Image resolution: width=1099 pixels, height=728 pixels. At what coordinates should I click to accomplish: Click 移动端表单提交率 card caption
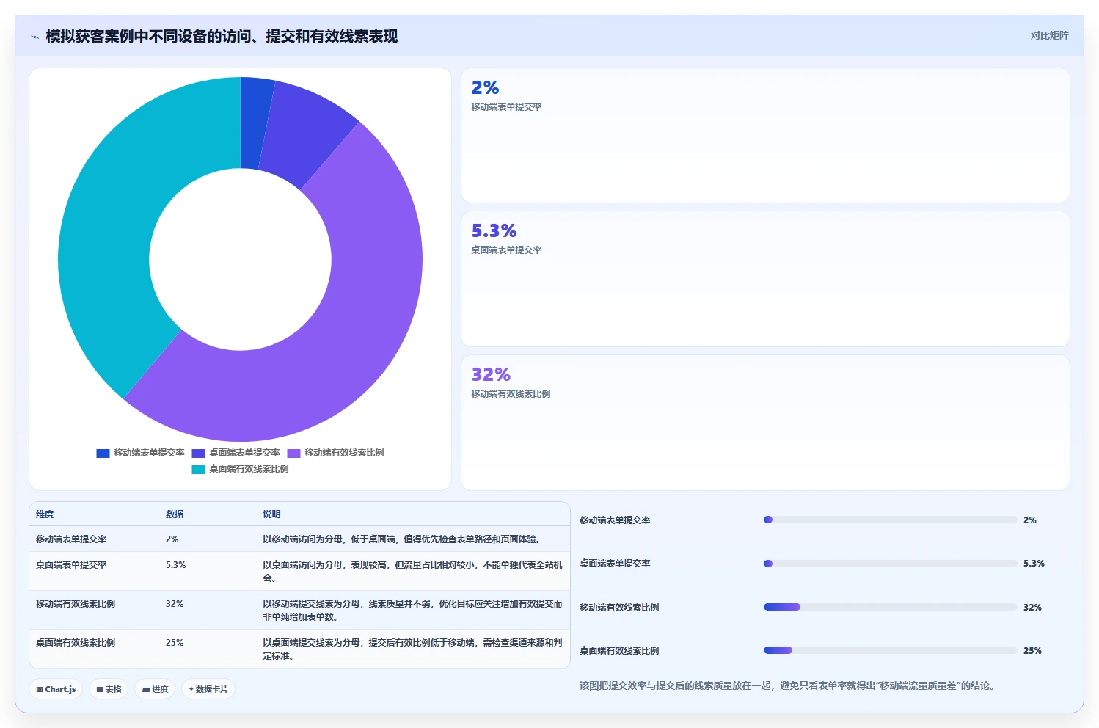[506, 107]
